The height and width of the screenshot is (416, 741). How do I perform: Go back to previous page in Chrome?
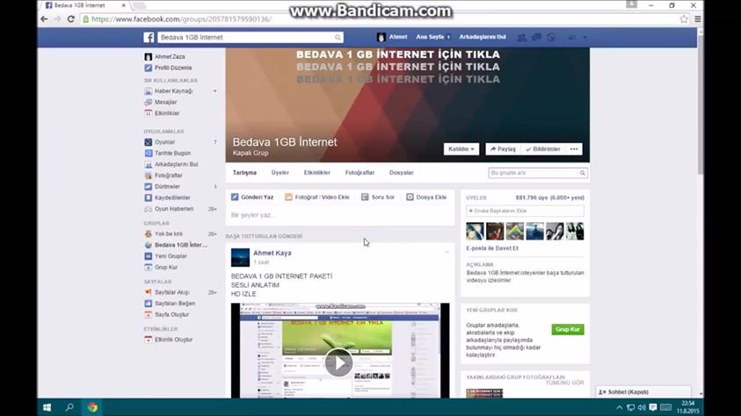click(x=44, y=18)
